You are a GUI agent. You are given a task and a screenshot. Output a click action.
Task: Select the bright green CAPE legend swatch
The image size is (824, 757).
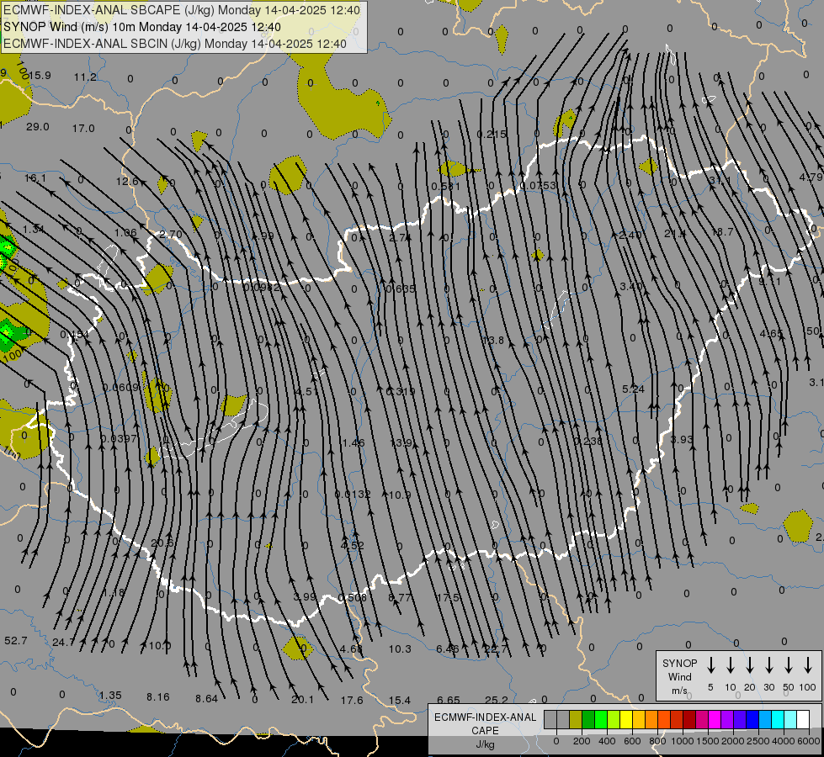tap(601, 720)
